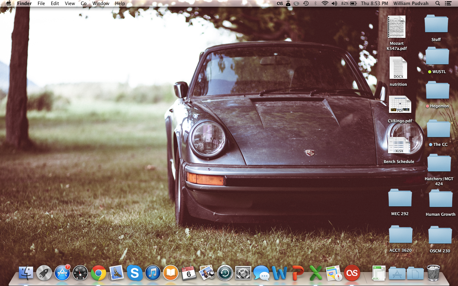Select the Mozart K547a.pdf desktop file
The width and height of the screenshot is (458, 286).
click(397, 33)
